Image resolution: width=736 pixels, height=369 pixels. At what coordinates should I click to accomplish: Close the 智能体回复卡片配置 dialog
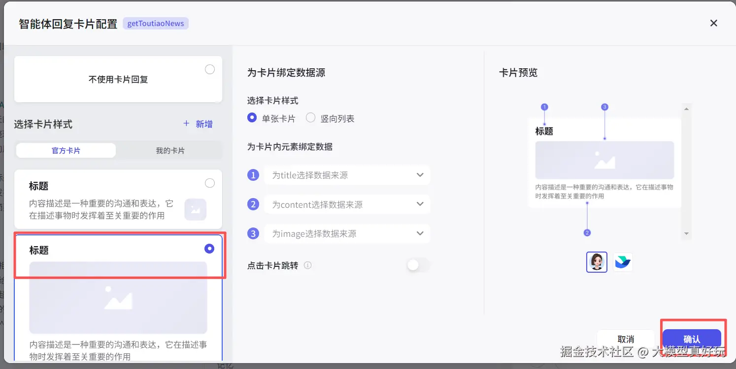click(x=713, y=23)
